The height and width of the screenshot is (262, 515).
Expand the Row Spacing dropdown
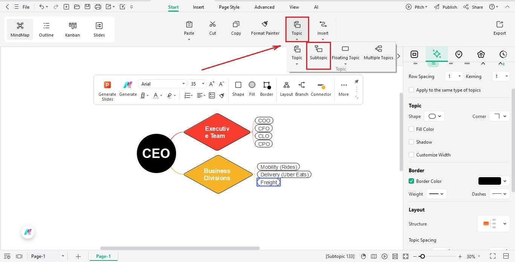click(459, 76)
